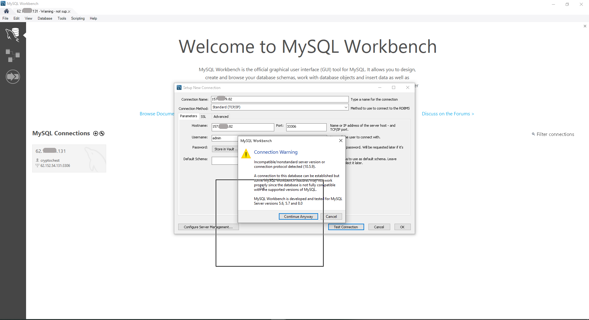589x320 pixels.
Task: Click Continue Anyway in the warning
Action: 298,217
